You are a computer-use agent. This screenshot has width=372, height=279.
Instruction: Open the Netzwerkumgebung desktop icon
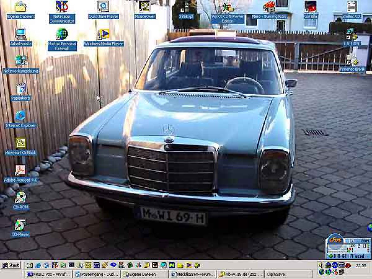[x=21, y=64]
